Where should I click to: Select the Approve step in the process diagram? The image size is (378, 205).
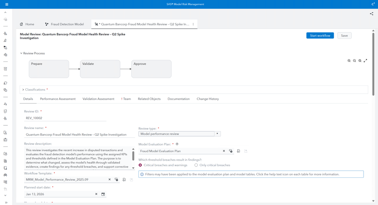tap(151, 69)
